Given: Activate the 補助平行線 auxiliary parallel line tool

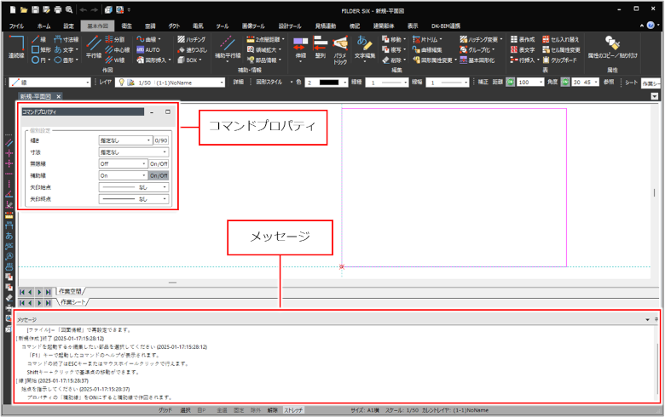Looking at the screenshot, I should coord(227,48).
